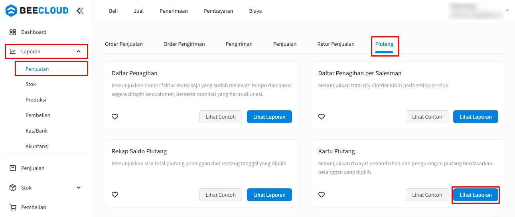515x217 pixels.
Task: Show Lihat Contoh for Rekap Saldo Piutang
Action: tap(221, 195)
